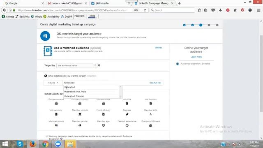
Task: Close the Google tab
Action: pyautogui.click(x=43, y=3)
